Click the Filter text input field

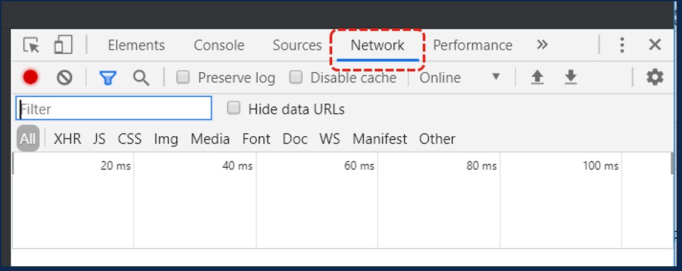[x=113, y=109]
